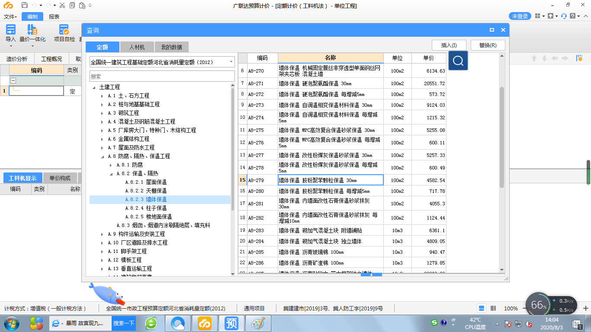Collapse the A.8.2 保温、隔热 node
The width and height of the screenshot is (591, 332).
click(x=111, y=173)
